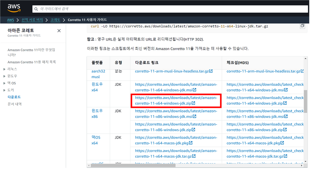Open the 선적 서류 비치 breadcrumb link
The image size is (310, 169).
pos(32,20)
